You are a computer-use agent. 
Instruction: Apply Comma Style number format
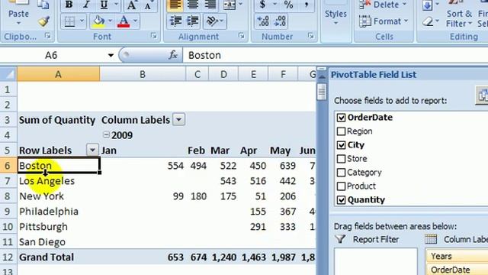pos(307,5)
